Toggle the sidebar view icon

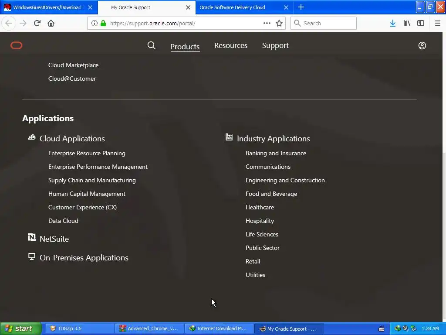click(421, 23)
